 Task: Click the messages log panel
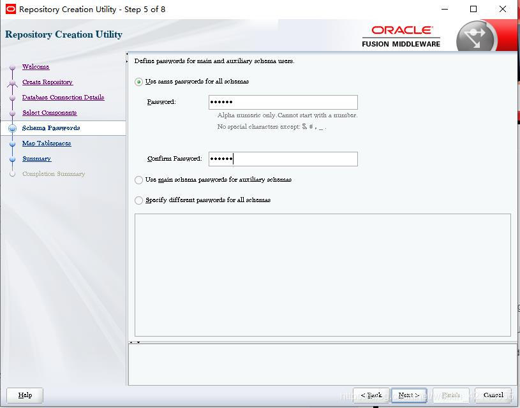[322, 365]
